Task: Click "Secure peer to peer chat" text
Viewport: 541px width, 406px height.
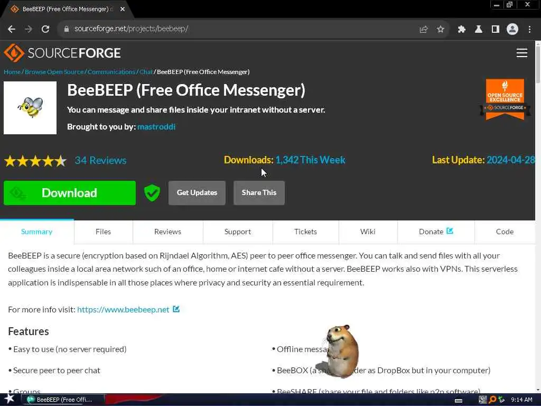Action: coord(57,371)
